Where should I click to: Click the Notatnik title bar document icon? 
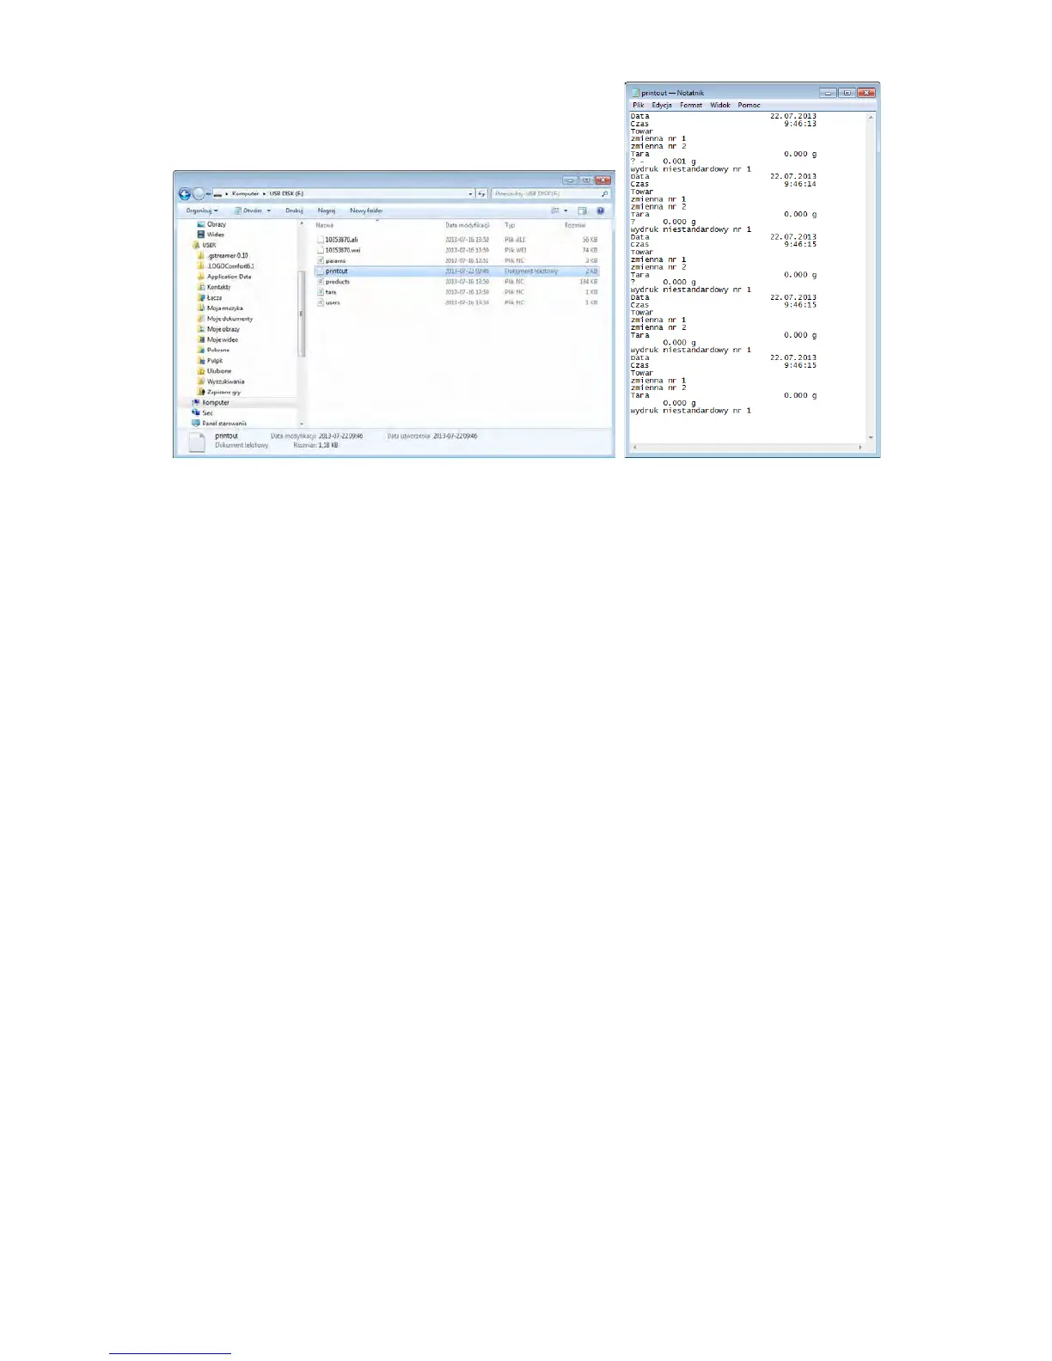click(x=635, y=93)
